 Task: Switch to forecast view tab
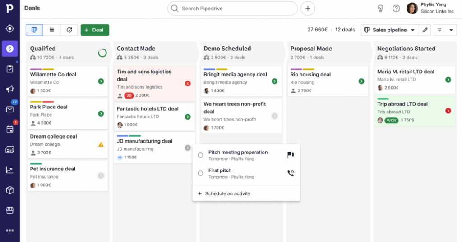pos(69,30)
